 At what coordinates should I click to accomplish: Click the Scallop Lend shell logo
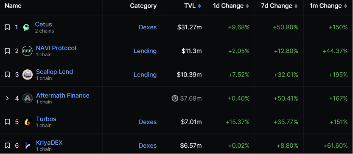pyautogui.click(x=28, y=74)
